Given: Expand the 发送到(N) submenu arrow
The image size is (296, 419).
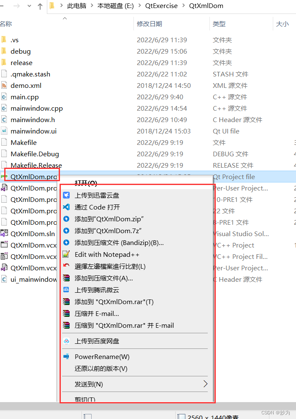Looking at the screenshot, I should [x=205, y=384].
